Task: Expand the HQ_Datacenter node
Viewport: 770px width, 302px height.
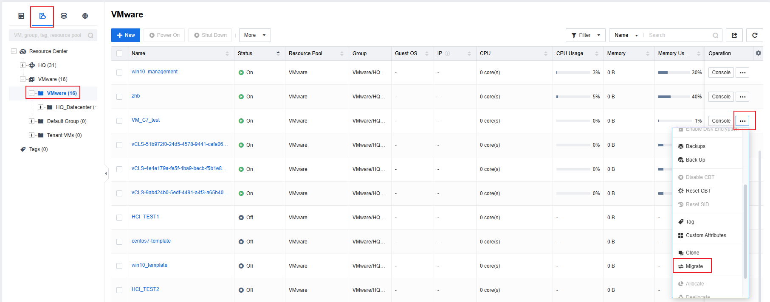Action: pos(40,107)
